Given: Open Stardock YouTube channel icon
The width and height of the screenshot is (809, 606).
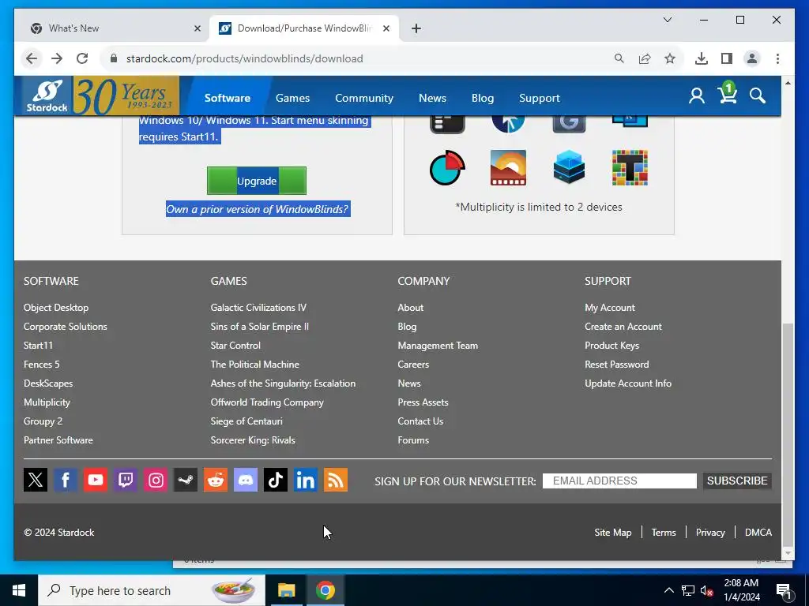Looking at the screenshot, I should click(x=96, y=480).
